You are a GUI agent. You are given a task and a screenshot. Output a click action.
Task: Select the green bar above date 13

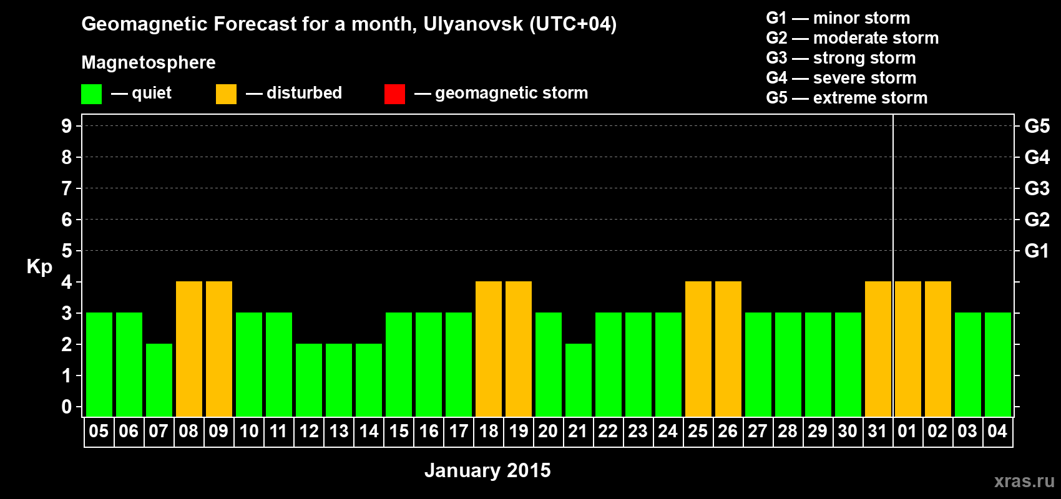(x=339, y=380)
